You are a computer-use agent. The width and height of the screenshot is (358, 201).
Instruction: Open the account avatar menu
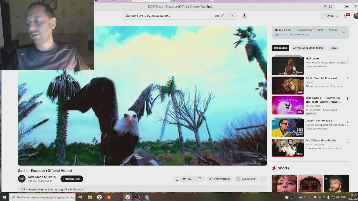tap(356, 16)
